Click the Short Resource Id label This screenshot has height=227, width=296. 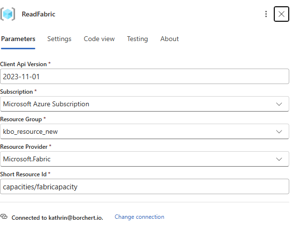click(25, 174)
